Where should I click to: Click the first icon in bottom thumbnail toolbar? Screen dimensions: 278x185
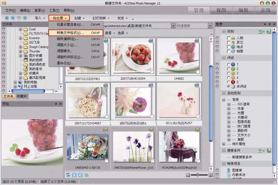(x=68, y=175)
